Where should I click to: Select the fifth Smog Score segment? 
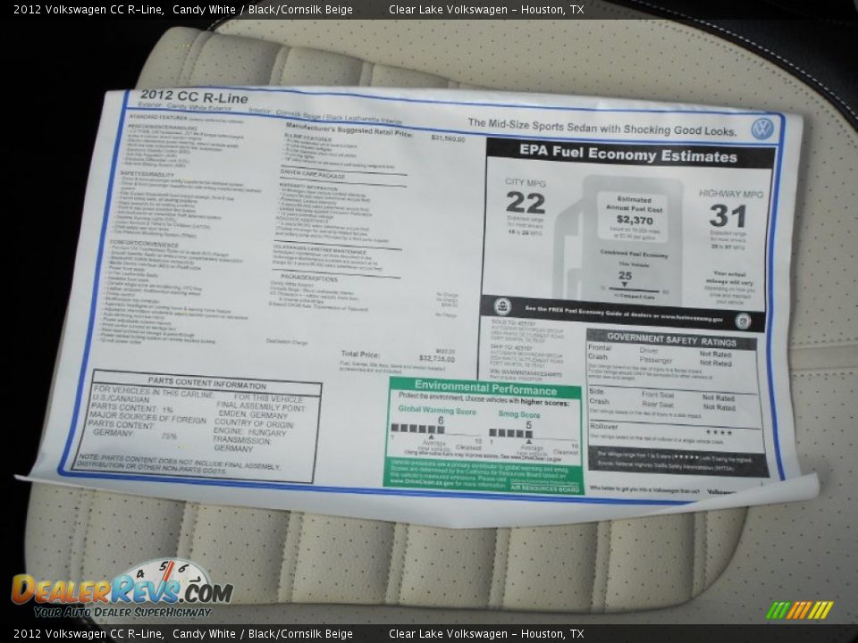[530, 431]
